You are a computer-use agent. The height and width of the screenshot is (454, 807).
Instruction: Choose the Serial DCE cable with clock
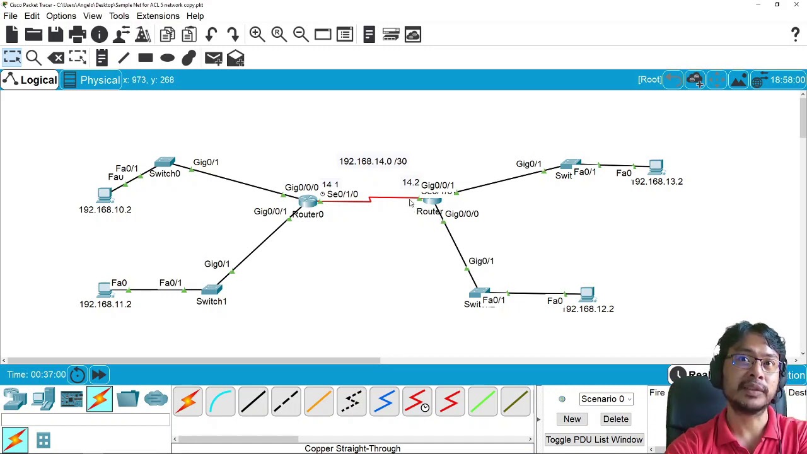[x=417, y=401]
